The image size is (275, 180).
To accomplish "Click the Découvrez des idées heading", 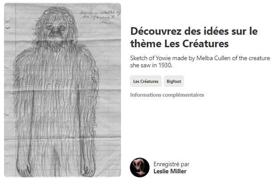I will click(194, 37).
